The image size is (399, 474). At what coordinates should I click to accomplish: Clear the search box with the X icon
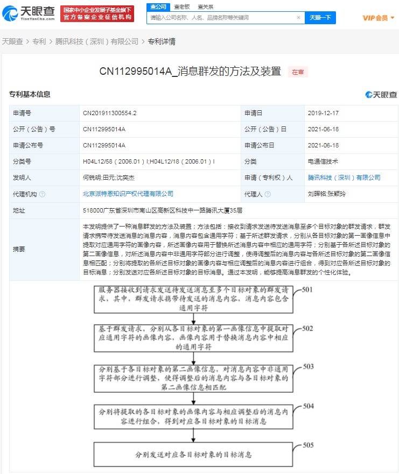point(298,18)
